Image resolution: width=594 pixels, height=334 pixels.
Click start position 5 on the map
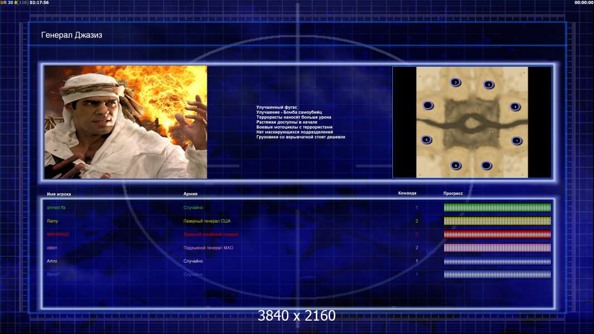pos(427,140)
